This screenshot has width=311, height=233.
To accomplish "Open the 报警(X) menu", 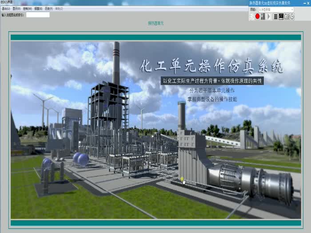I will click(x=38, y=8).
